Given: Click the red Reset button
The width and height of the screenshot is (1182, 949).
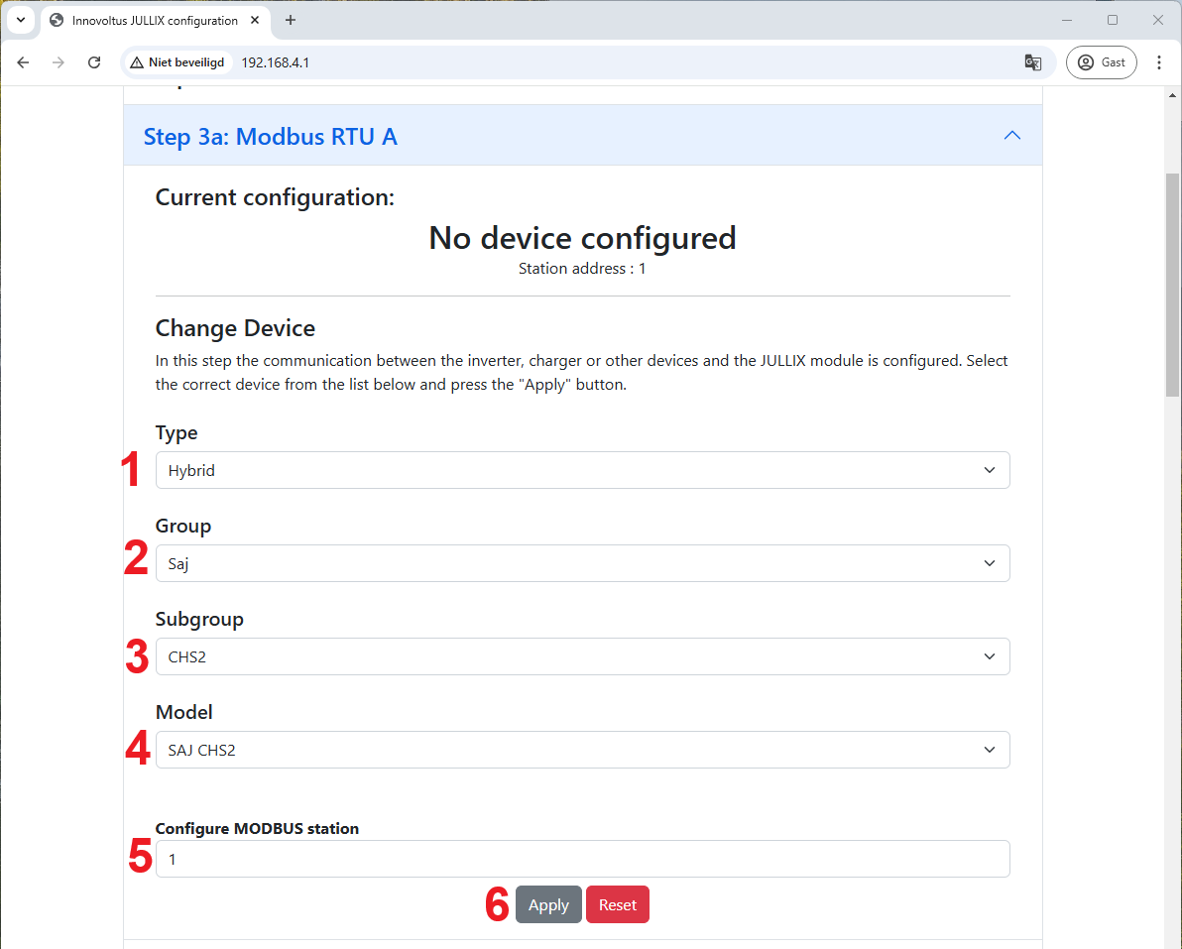Looking at the screenshot, I should 618,904.
